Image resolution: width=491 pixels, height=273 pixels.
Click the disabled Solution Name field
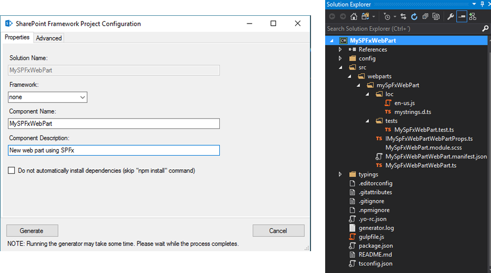coord(113,70)
